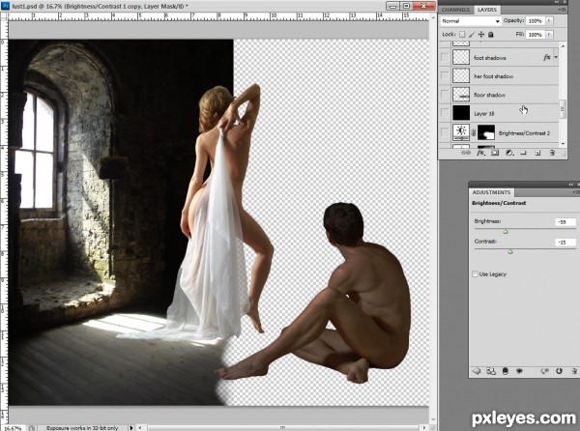The height and width of the screenshot is (431, 580).
Task: Create a new layer group
Action: [523, 153]
